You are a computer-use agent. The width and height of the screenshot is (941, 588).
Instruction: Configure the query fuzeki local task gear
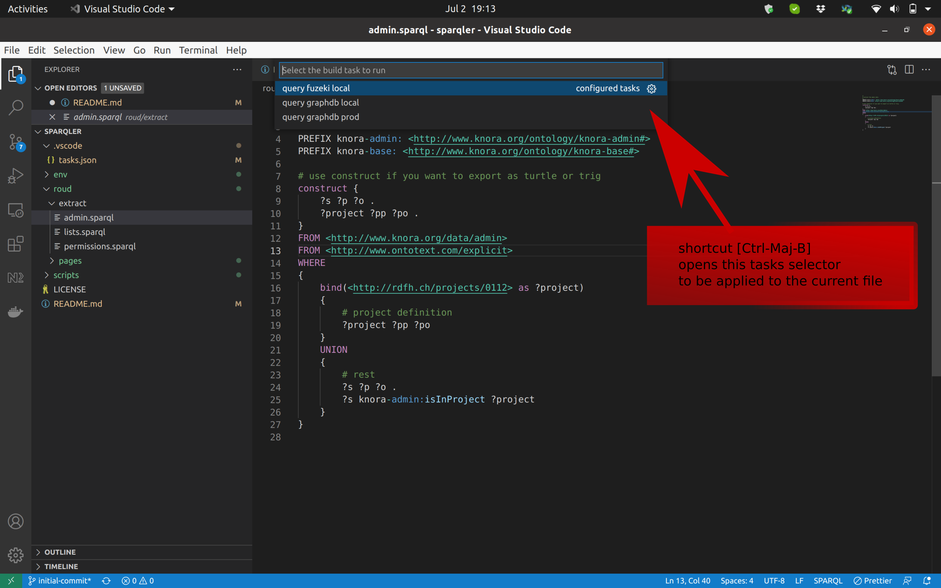(651, 88)
